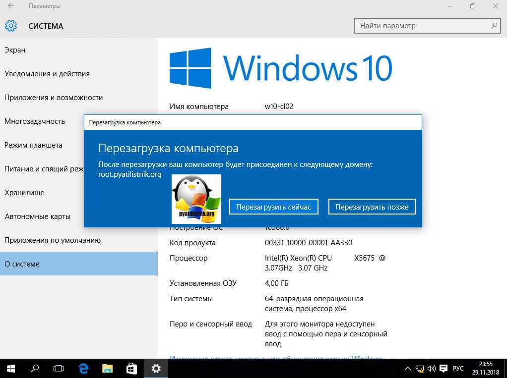Click "Перезагрузить позже" button
Image resolution: width=507 pixels, height=378 pixels.
click(x=372, y=207)
